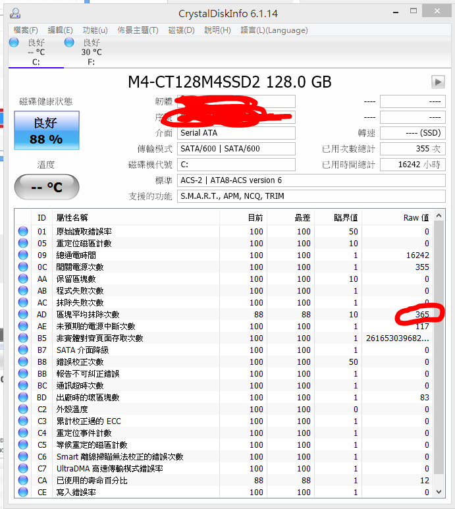This screenshot has height=509, width=455.
Task: Click status orb of row BB 報告不可糾正錯誤
Action: coord(23,373)
